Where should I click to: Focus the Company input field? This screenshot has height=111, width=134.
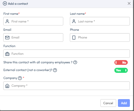point(67,86)
